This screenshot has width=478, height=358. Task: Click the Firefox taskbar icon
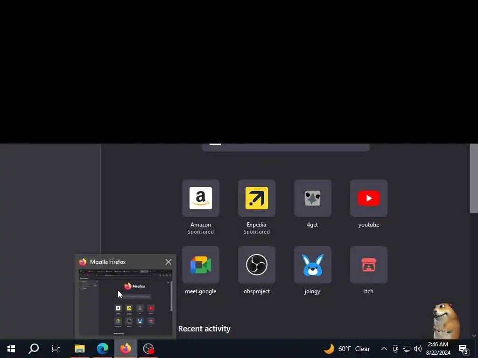click(125, 349)
